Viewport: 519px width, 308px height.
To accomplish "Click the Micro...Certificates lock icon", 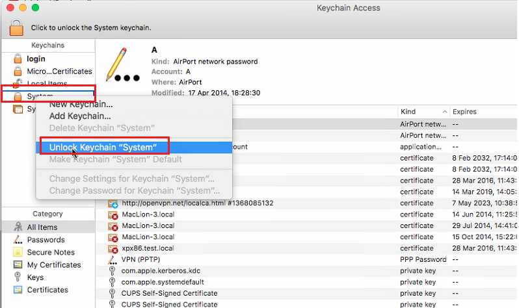I will click(18, 71).
